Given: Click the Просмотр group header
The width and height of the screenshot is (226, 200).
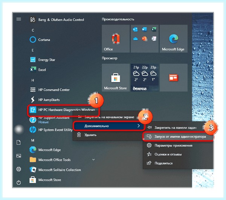Looking at the screenshot, I should click(x=110, y=58).
